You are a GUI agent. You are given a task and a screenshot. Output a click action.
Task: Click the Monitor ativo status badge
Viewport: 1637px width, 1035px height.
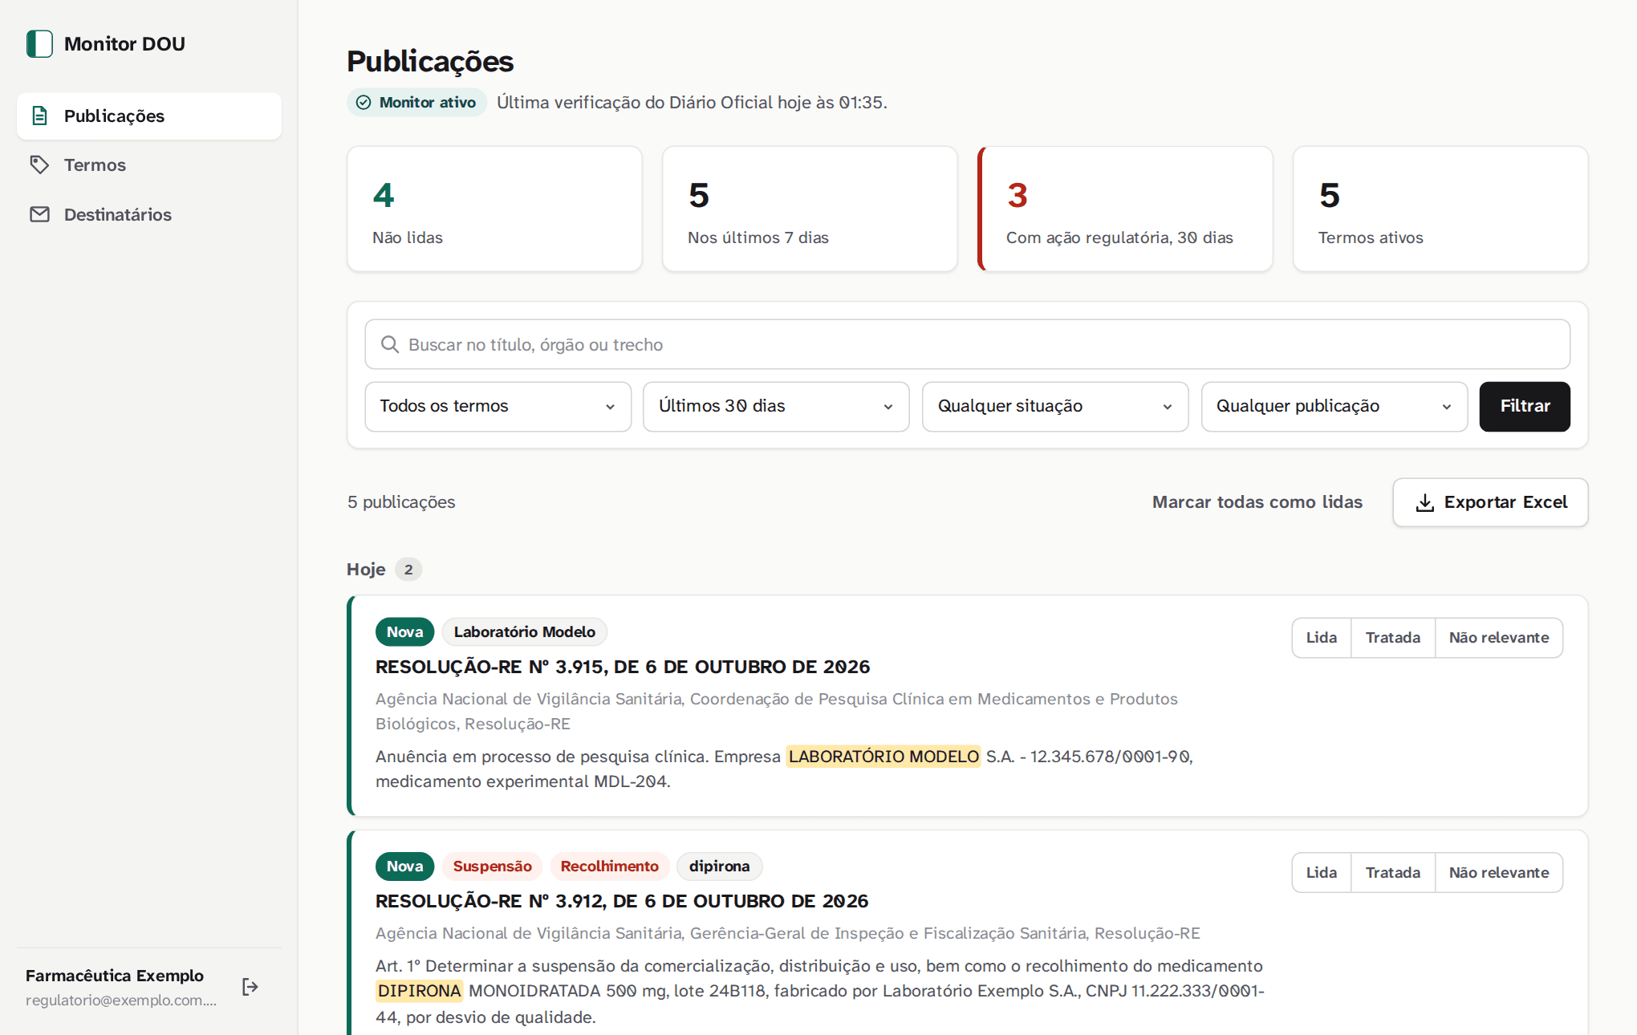tap(417, 102)
